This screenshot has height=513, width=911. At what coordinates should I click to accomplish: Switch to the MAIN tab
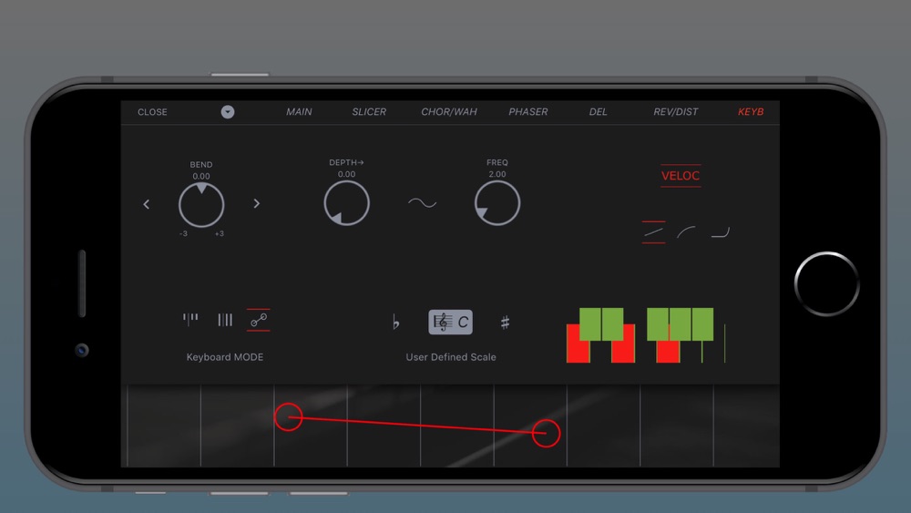coord(299,111)
